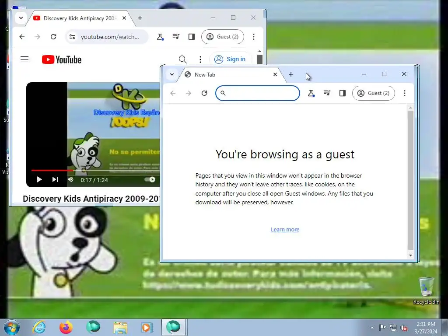Skip to the next video
Viewport: 448px width, 336px height.
[x=55, y=179]
